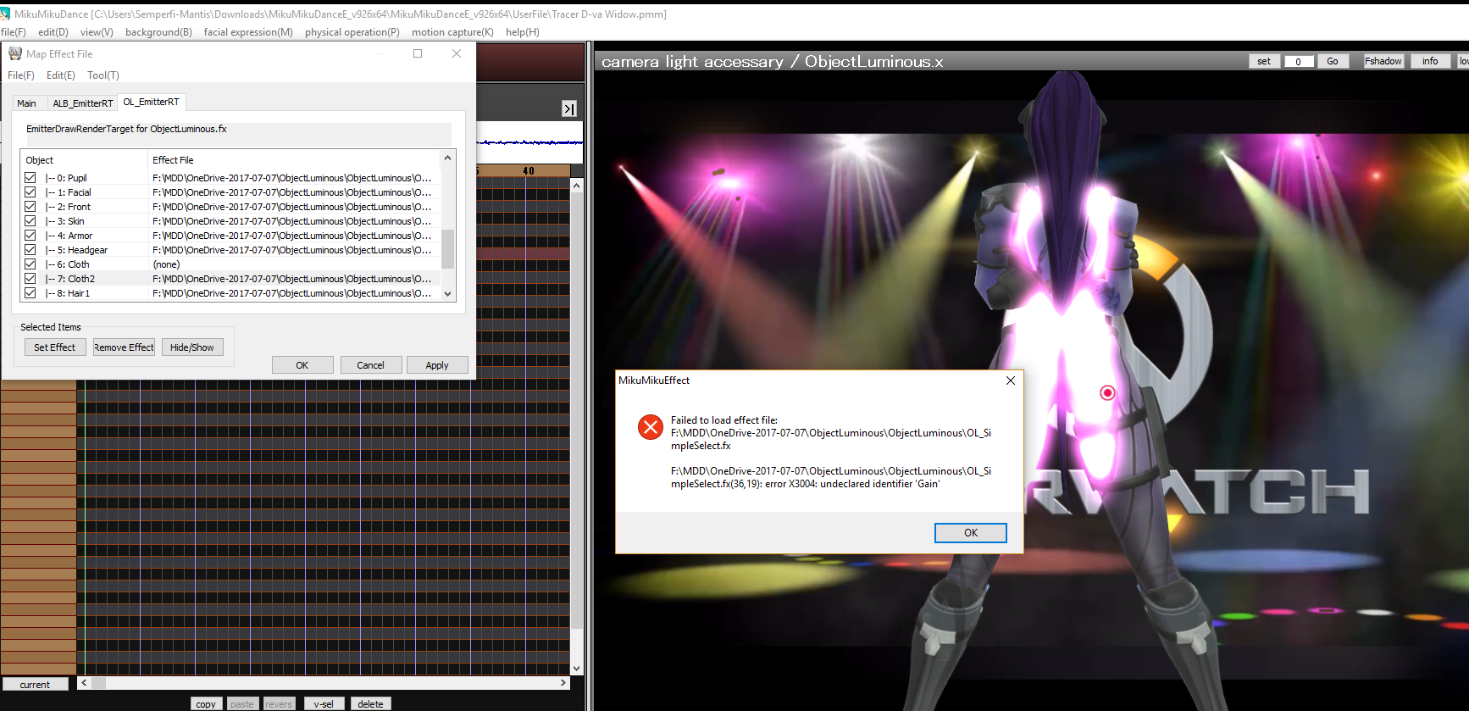Jump timeline to last frame arrow button
The image size is (1469, 711).
pyautogui.click(x=569, y=108)
